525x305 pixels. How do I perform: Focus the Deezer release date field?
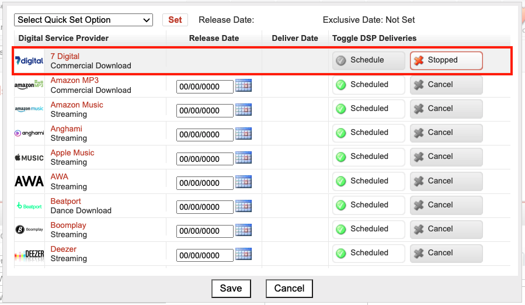click(205, 255)
